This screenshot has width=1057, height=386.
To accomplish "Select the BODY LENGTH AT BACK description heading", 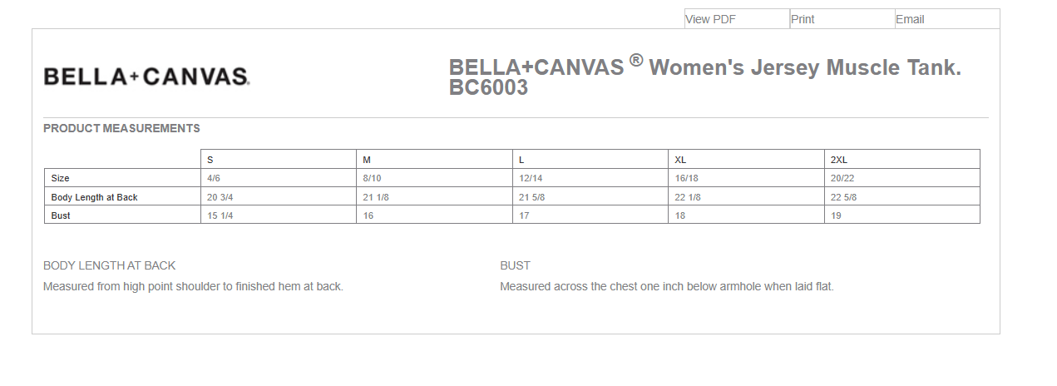I will click(110, 265).
